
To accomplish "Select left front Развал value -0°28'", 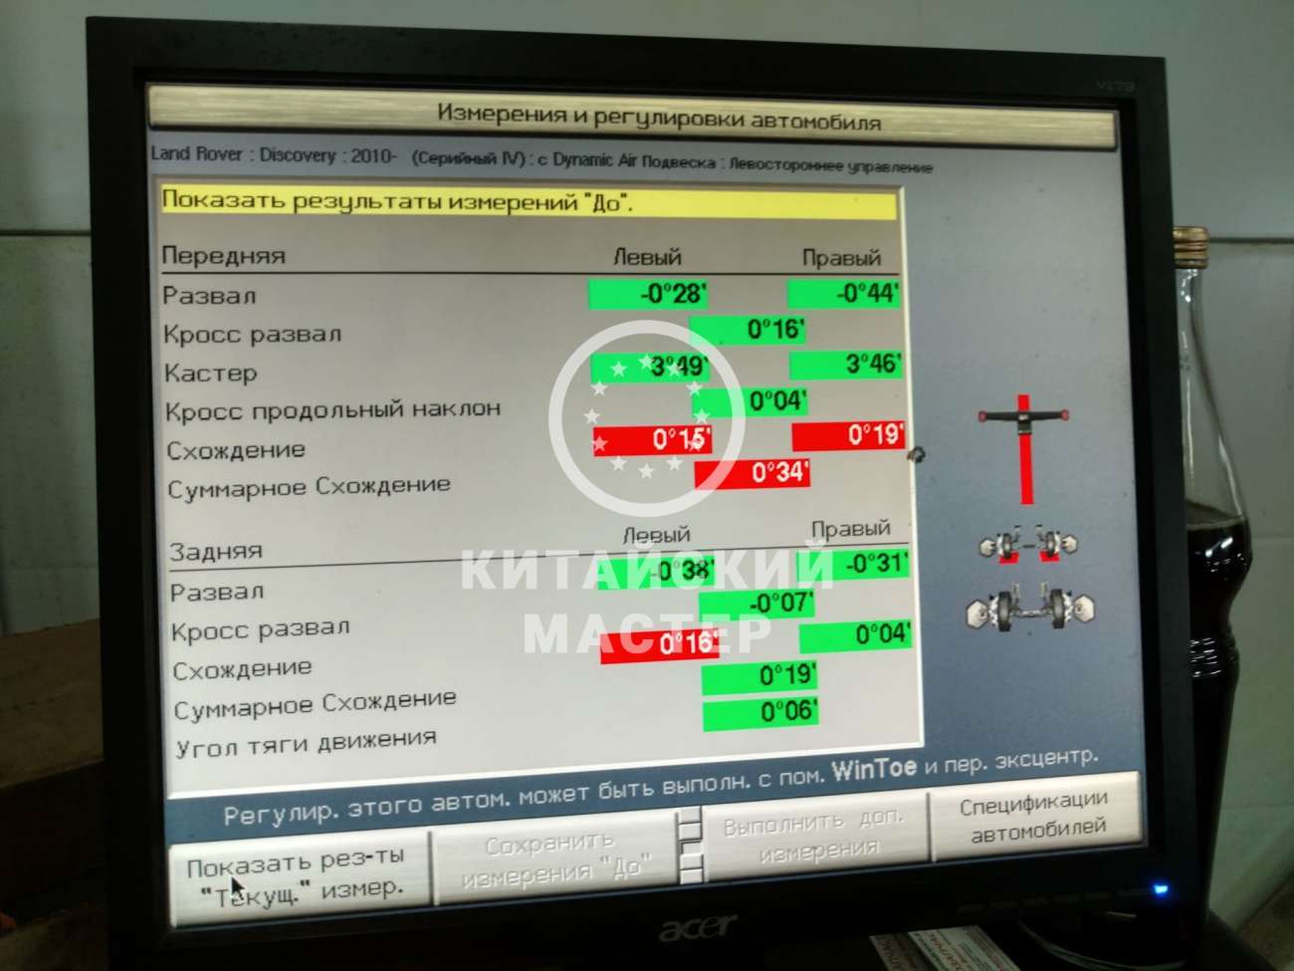I will [x=647, y=295].
